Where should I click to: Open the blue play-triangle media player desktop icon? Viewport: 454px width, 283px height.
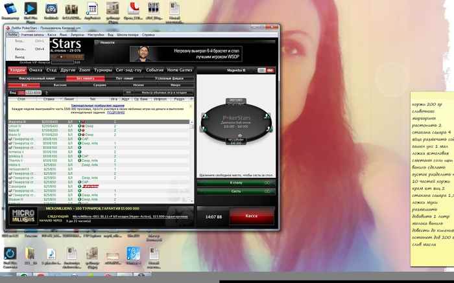30,8
